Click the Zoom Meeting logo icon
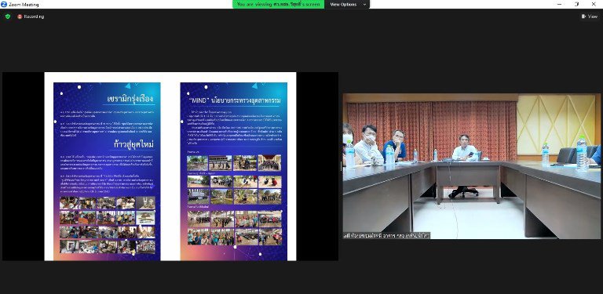The width and height of the screenshot is (603, 294). coord(4,4)
